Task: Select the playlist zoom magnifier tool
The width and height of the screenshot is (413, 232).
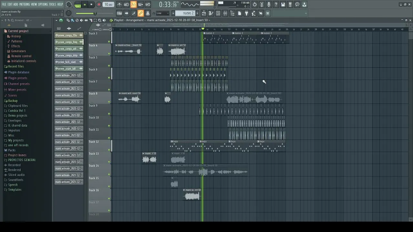Action: (x=99, y=20)
